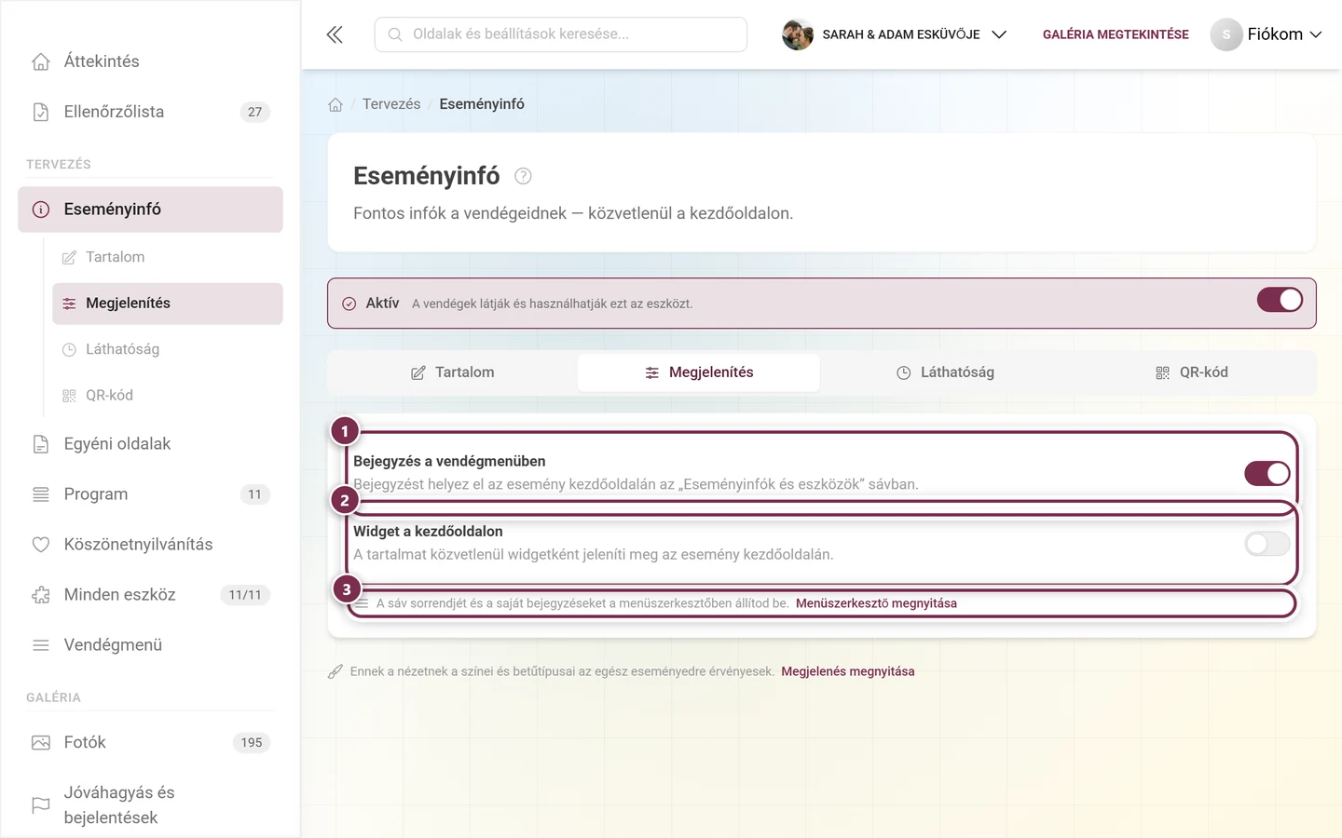Click the brush icon beside appearance note
1342x838 pixels.
tap(335, 671)
